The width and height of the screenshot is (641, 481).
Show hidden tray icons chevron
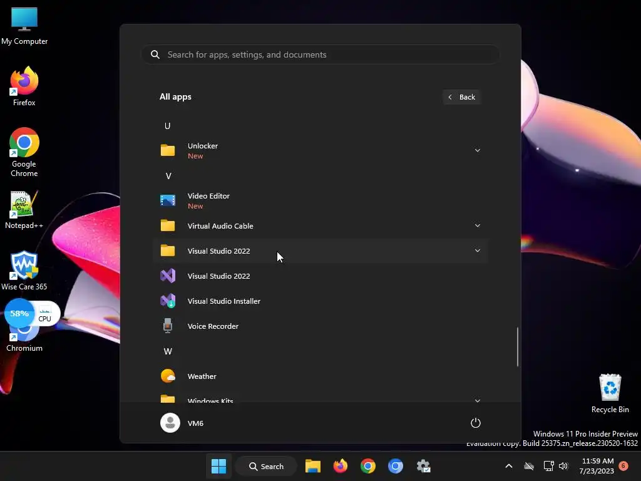[x=509, y=466]
